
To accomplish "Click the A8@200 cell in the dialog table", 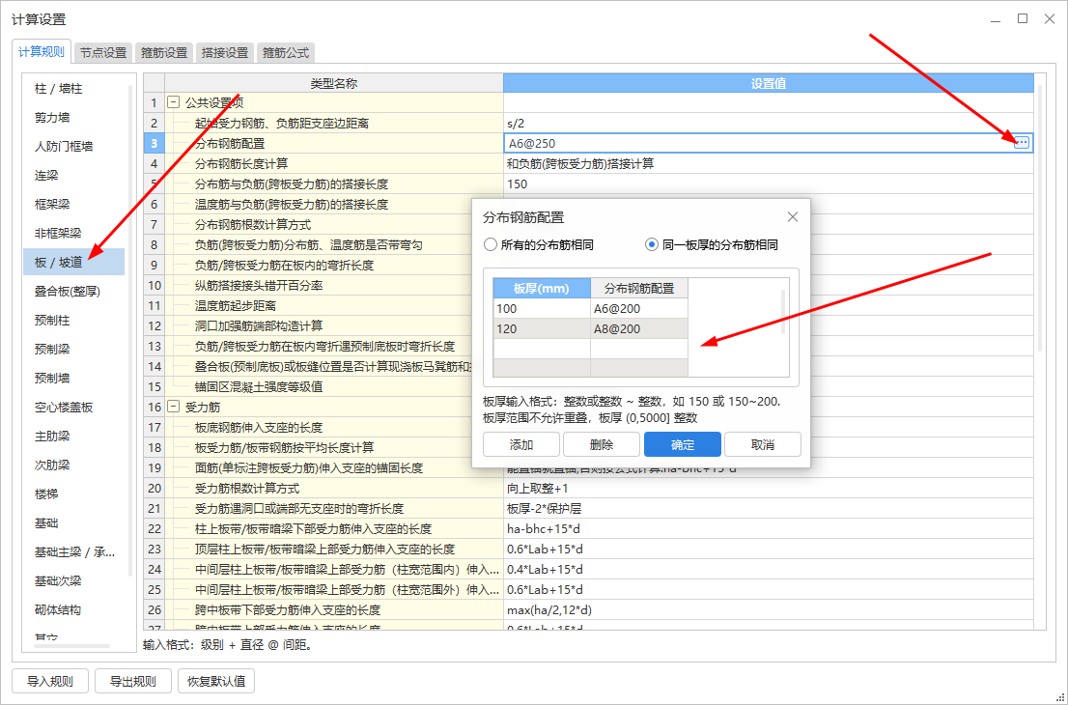I will tap(639, 329).
